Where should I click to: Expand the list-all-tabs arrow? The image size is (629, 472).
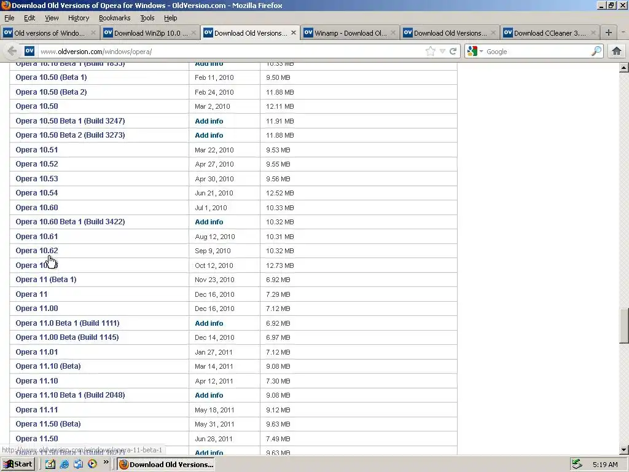coord(623,33)
